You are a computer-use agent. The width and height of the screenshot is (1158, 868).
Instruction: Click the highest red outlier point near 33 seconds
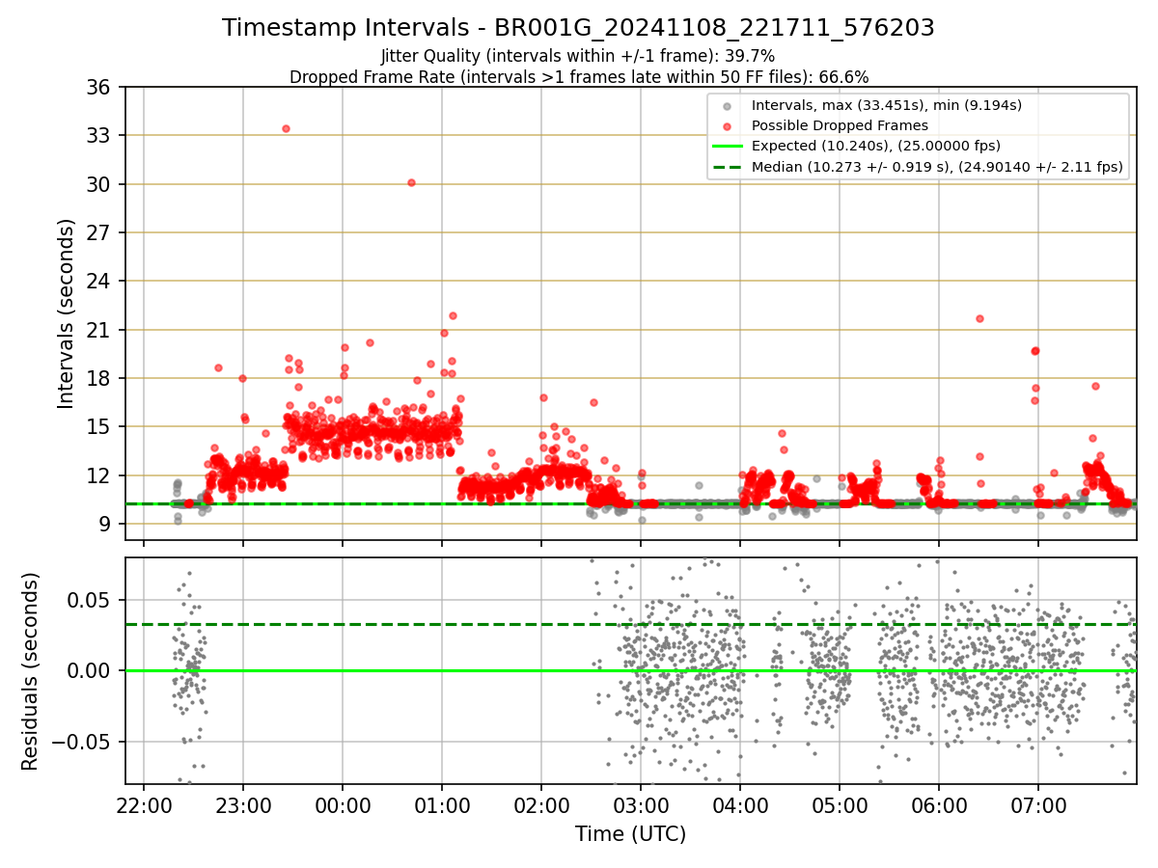(286, 128)
